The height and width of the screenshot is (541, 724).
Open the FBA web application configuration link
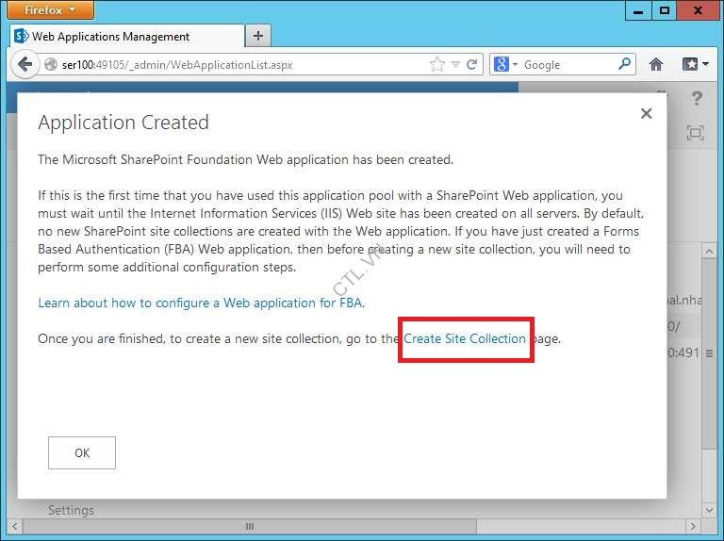200,303
